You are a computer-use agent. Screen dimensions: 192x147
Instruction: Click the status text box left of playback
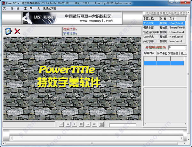coord(29,124)
